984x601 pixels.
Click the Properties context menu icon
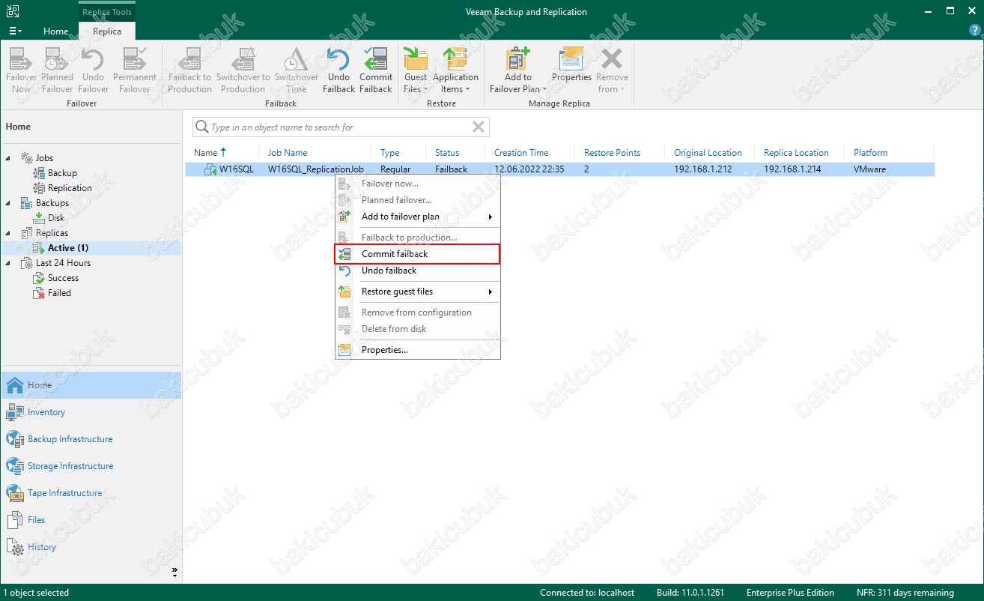click(x=344, y=350)
